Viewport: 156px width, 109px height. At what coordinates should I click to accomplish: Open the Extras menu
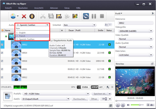pyautogui.click(x=67, y=8)
